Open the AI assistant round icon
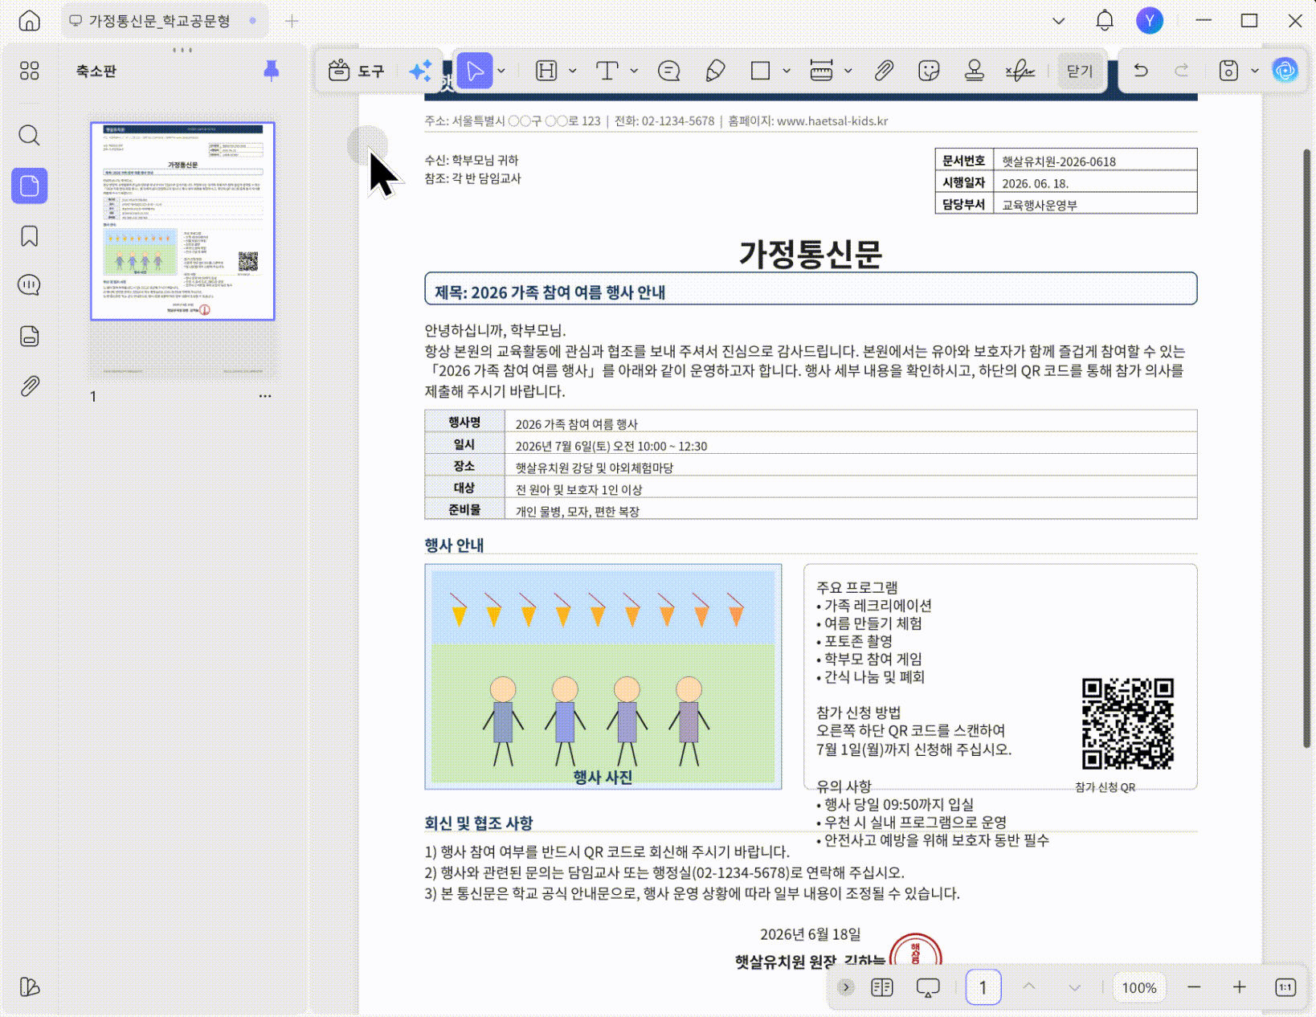Screen dimensions: 1316x1017 pos(1285,71)
